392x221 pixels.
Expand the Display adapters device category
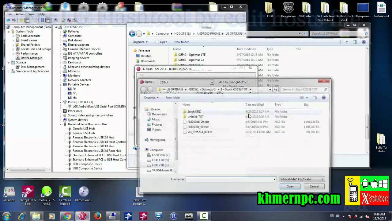(61, 45)
